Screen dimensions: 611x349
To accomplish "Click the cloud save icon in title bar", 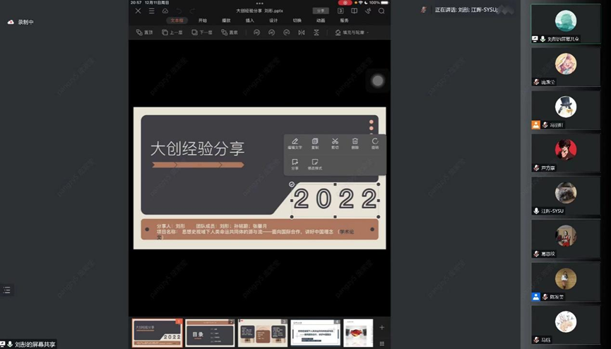I will pos(165,11).
